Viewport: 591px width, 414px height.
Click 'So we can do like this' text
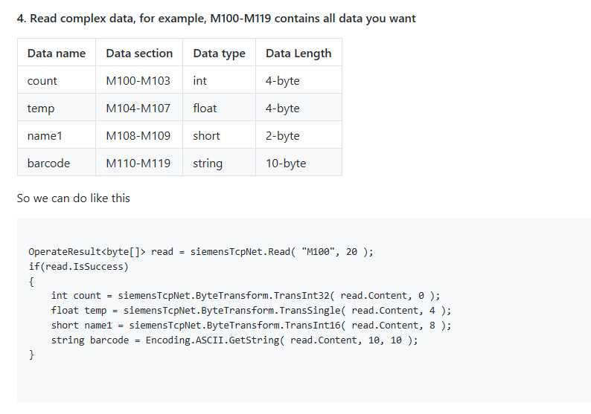(x=74, y=198)
